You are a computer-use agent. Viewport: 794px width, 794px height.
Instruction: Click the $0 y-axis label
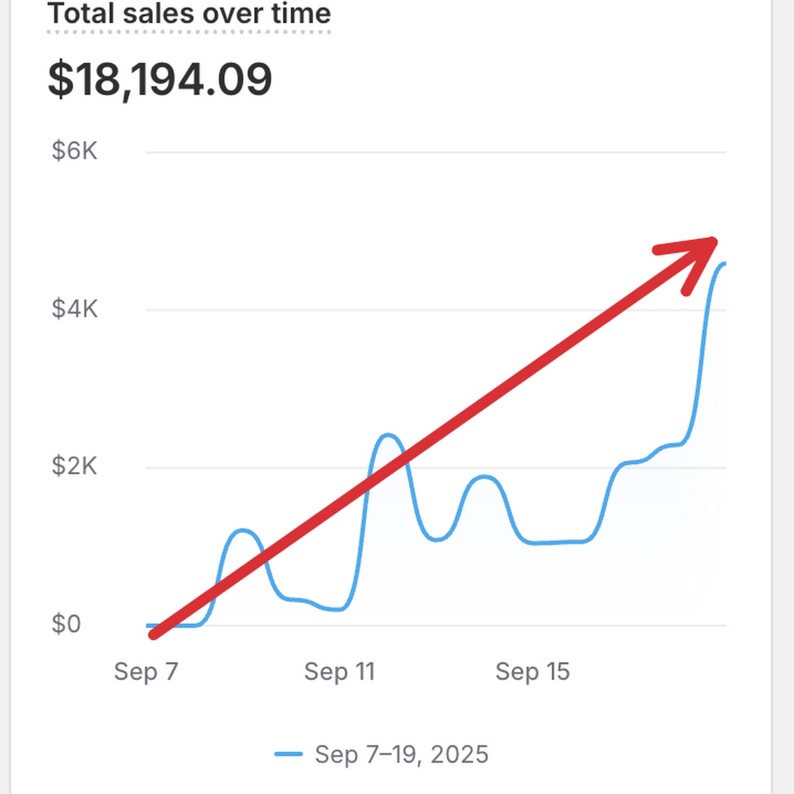point(66,624)
